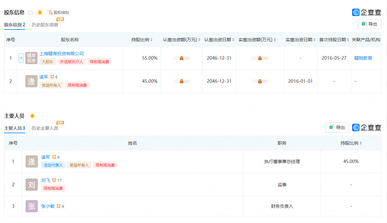Screen dimensions: 387x223
Task: Open the 股权结构 equity structure view
Action: tap(59, 12)
